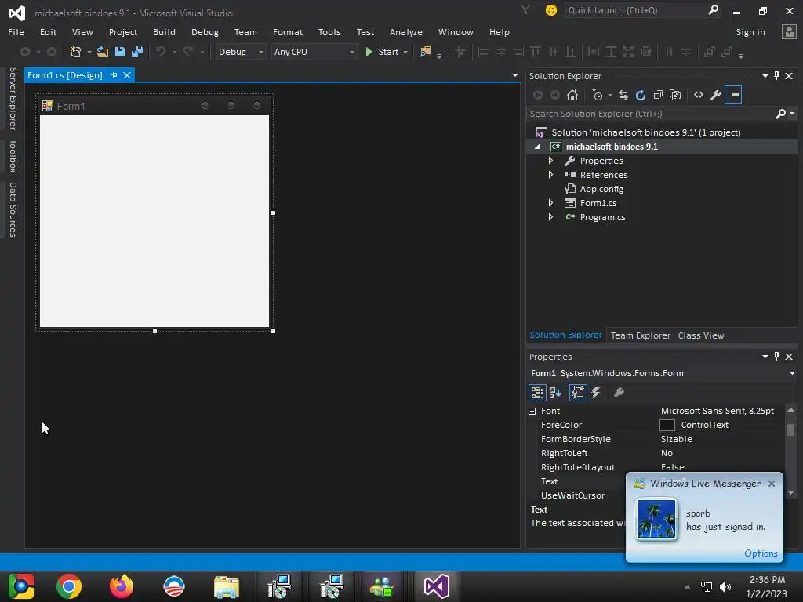Expand the Program.cs node
The width and height of the screenshot is (803, 602).
click(550, 217)
